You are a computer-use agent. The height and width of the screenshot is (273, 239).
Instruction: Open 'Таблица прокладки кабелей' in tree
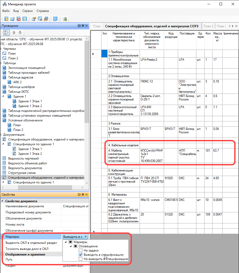pyautogui.click(x=29, y=73)
